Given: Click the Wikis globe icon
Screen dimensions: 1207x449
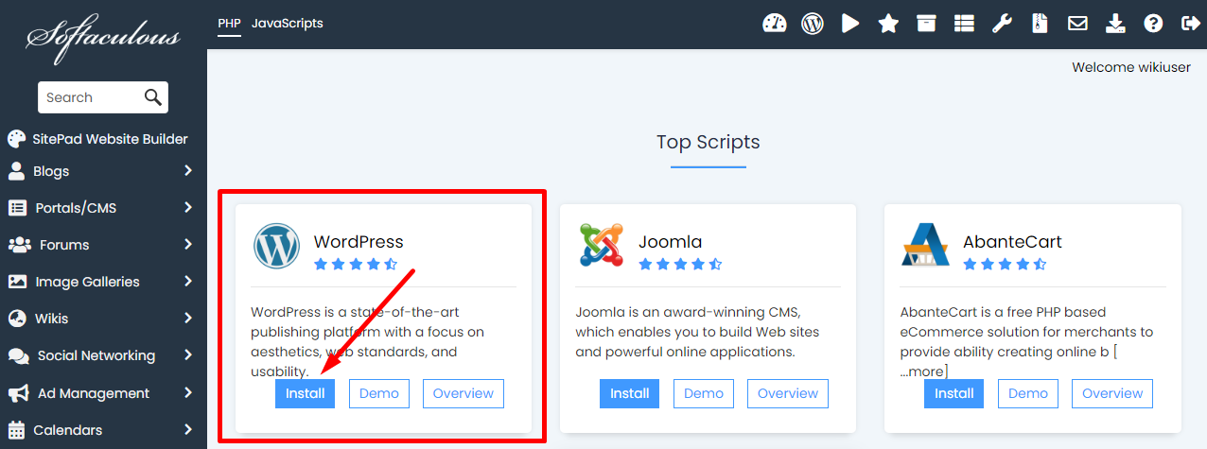Looking at the screenshot, I should tap(16, 319).
